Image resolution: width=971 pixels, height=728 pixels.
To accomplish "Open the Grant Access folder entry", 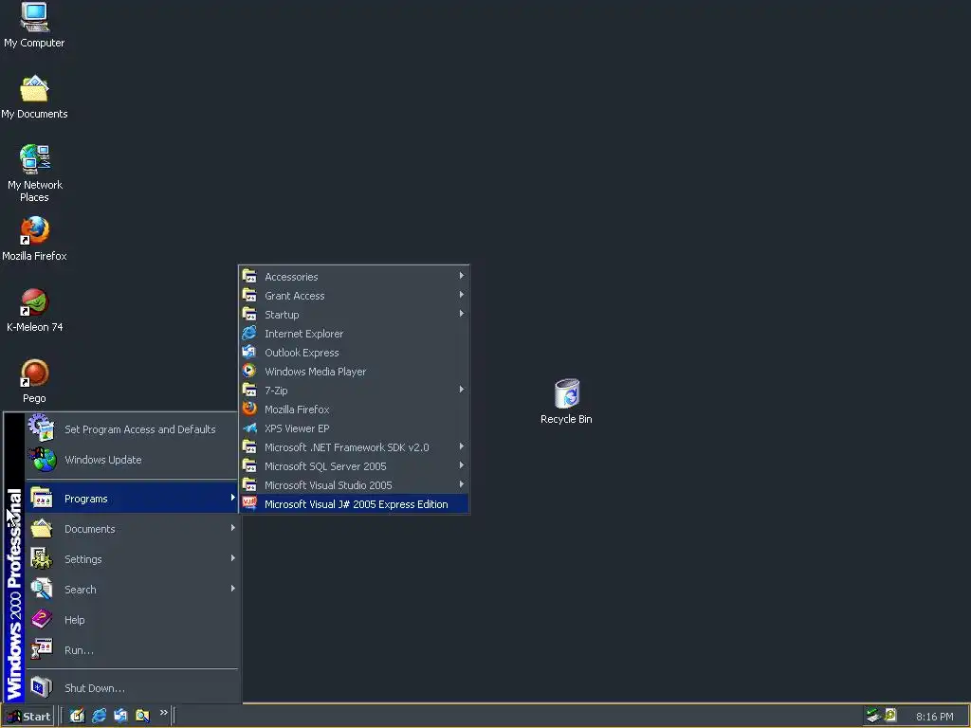I will [x=355, y=296].
